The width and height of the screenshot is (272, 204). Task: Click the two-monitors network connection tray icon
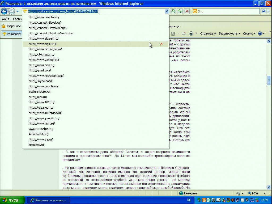[x=237, y=200]
